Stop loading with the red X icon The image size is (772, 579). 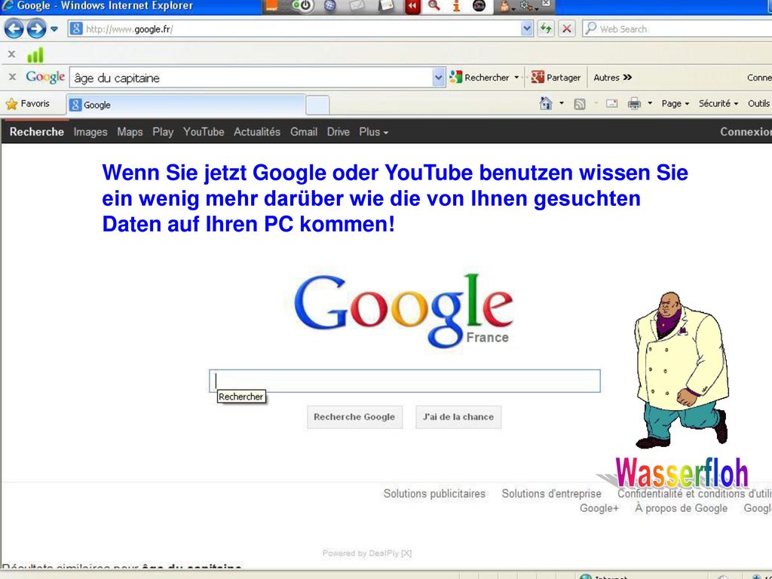click(567, 29)
